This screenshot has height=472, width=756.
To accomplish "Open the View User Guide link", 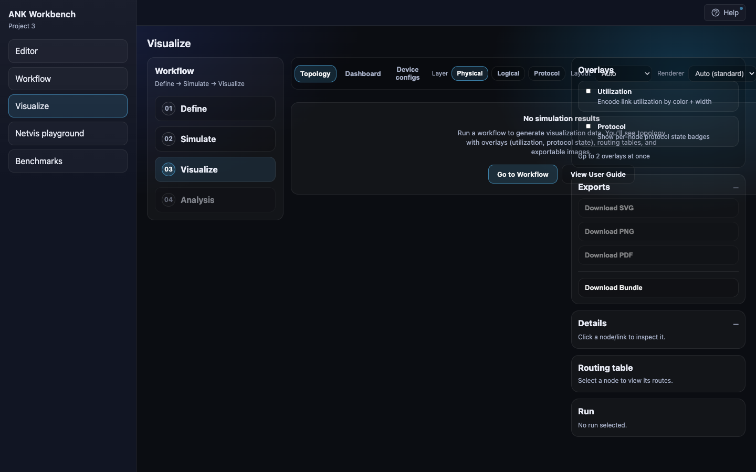I will pos(598,175).
